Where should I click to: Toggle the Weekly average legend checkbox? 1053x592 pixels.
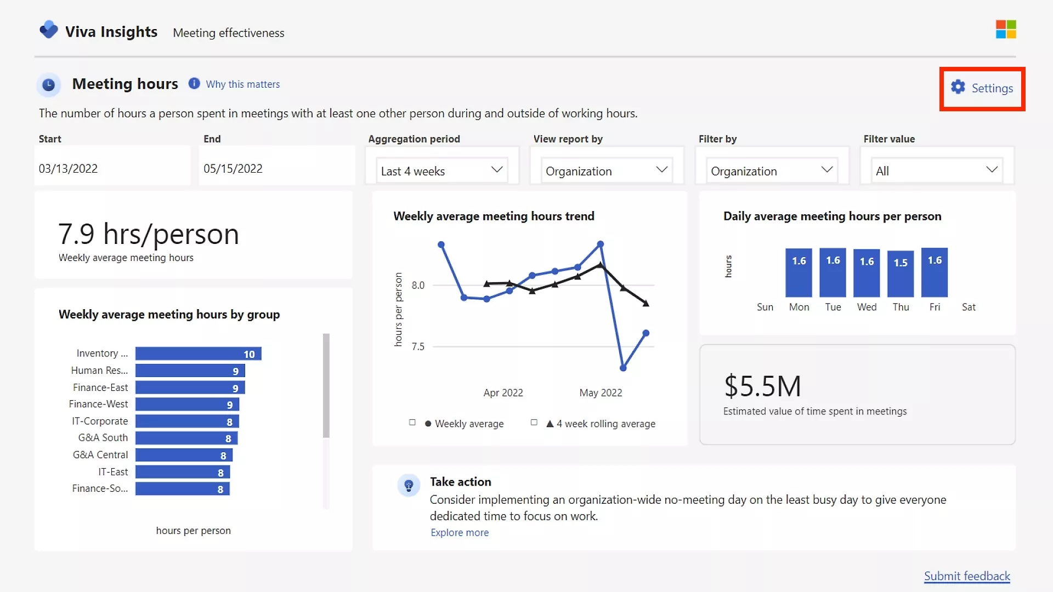pyautogui.click(x=412, y=423)
